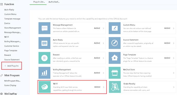The height and width of the screenshot is (95, 177).
Task: Click the Mini Program link icon
Action: pyautogui.click(x=2, y=75)
